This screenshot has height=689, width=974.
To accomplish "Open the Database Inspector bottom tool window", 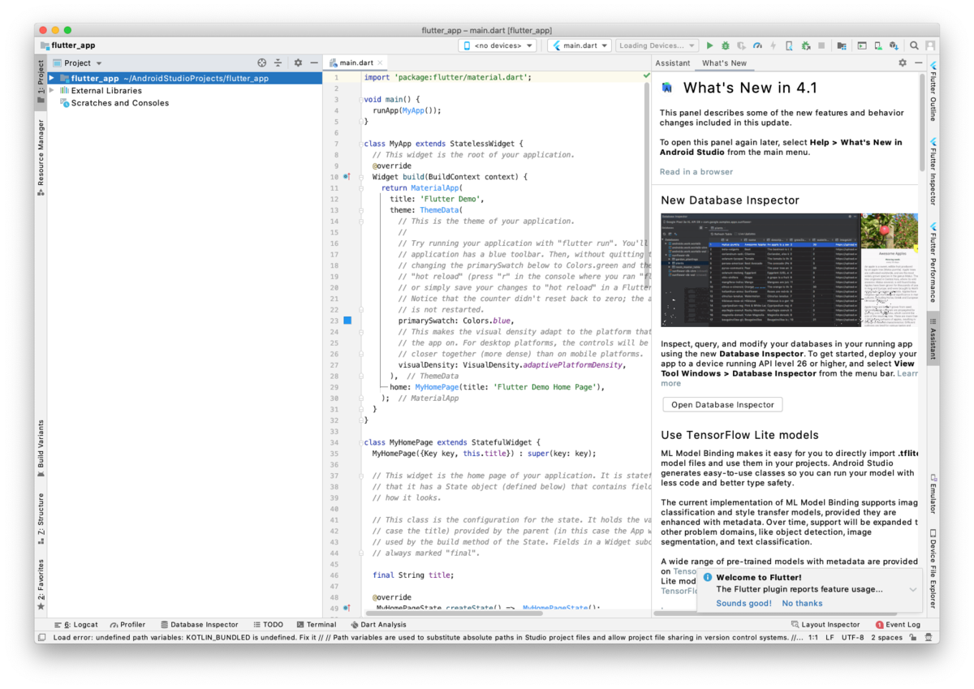I will tap(200, 625).
